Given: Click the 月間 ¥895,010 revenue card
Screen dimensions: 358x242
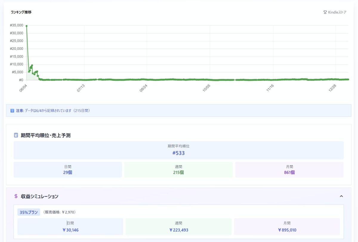Looking at the screenshot, I should pos(287,227).
